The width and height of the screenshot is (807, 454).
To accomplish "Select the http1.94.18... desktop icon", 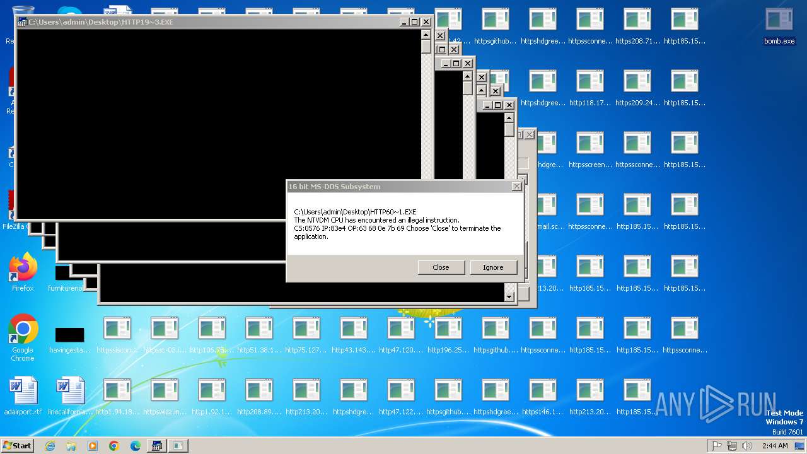I will pyautogui.click(x=117, y=397).
